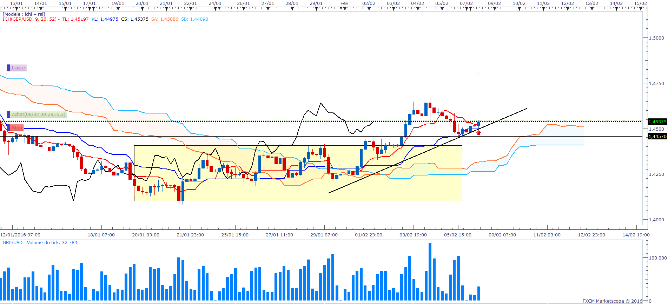
Task: Click the Limite order label
Action: tap(18, 68)
